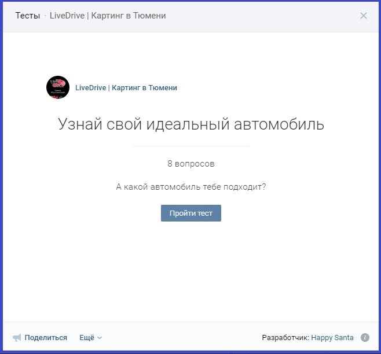The image size is (381, 354).
Task: Open the info icon next to developer
Action: (365, 337)
